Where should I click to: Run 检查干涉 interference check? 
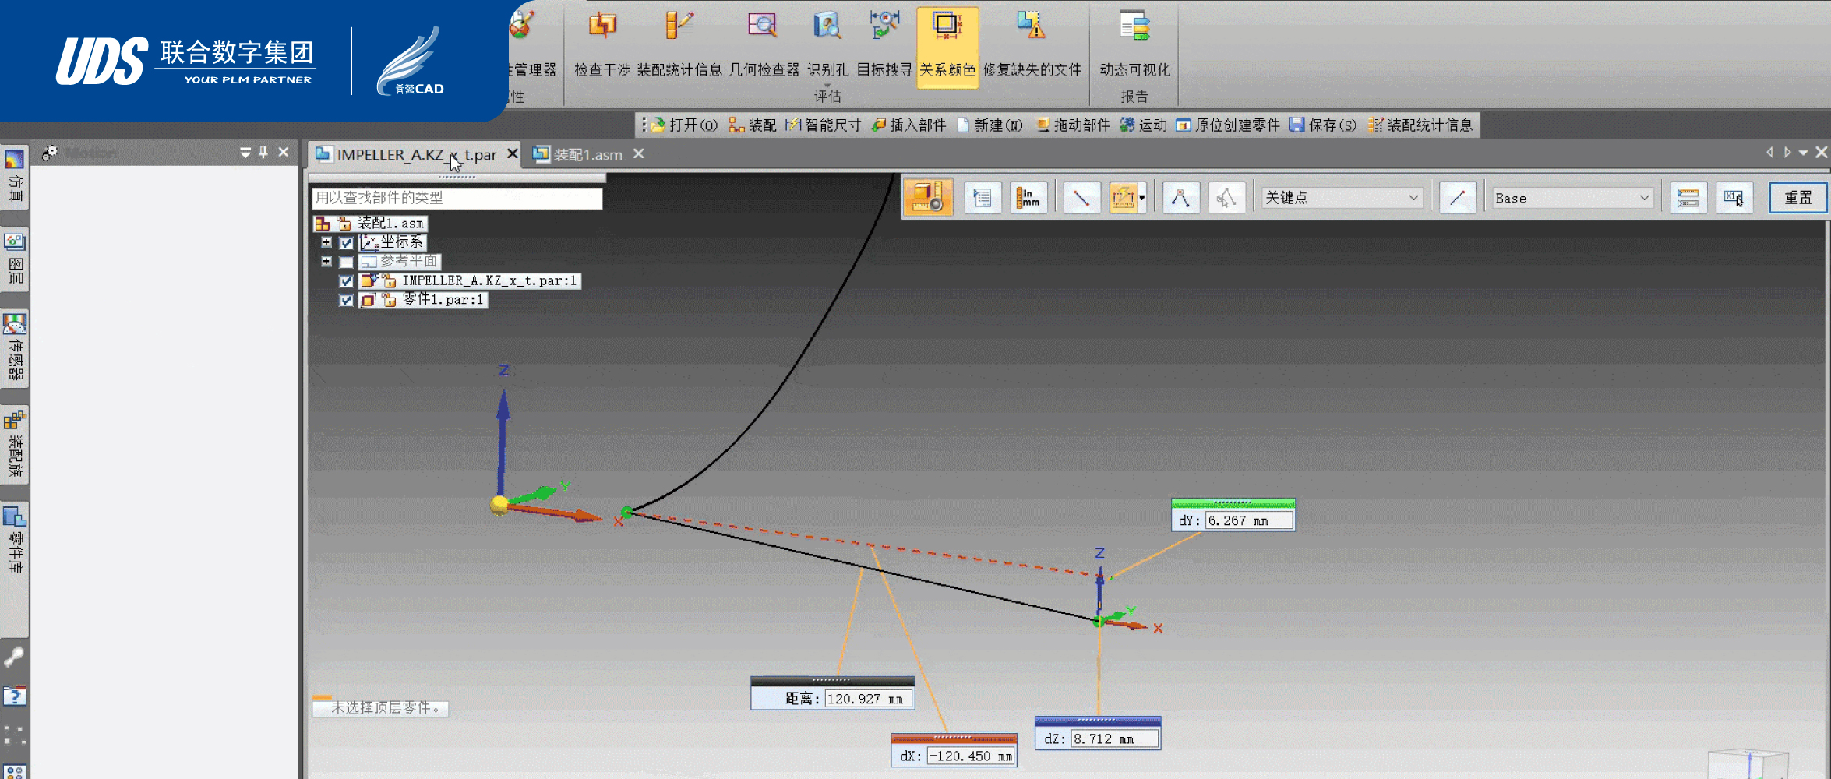click(602, 45)
